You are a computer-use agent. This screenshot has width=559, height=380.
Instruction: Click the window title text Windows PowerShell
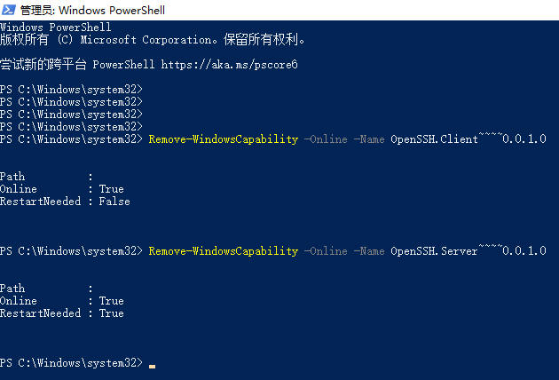click(112, 10)
